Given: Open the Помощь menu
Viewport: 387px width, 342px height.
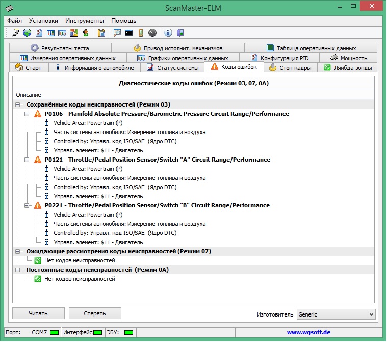Looking at the screenshot, I should tap(124, 21).
